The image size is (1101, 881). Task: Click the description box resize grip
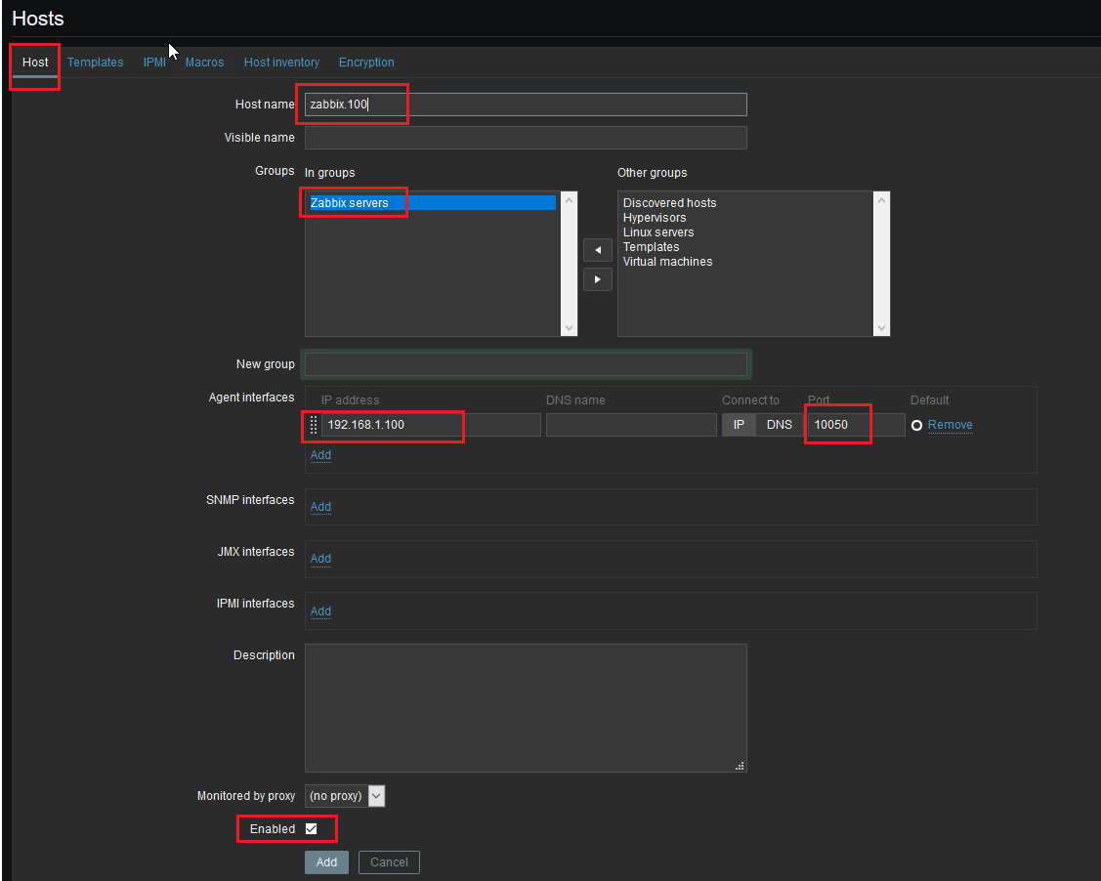[740, 766]
